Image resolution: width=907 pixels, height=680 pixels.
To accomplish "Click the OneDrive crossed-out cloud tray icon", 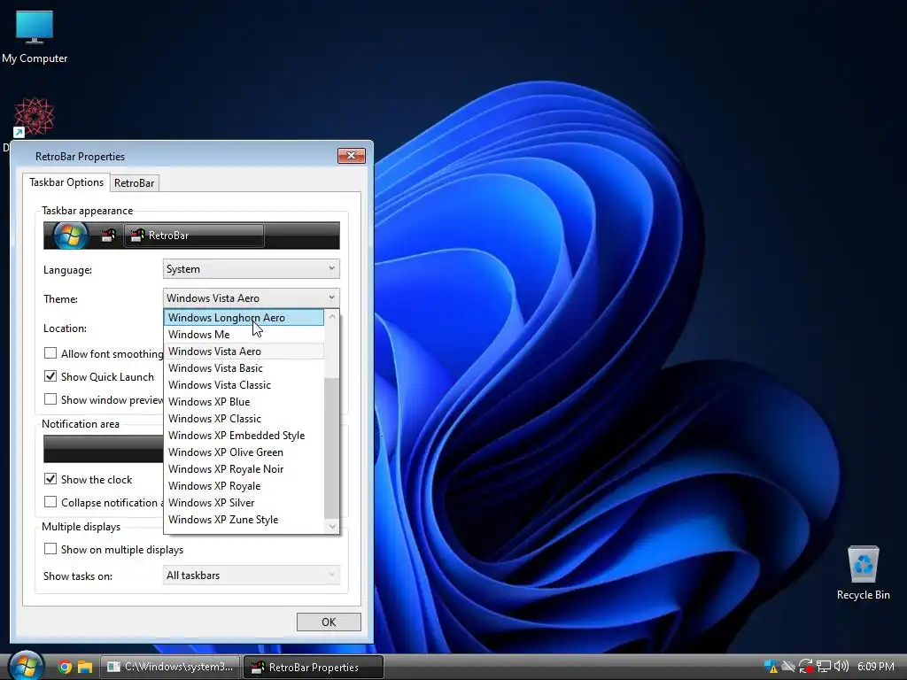I will pos(787,667).
